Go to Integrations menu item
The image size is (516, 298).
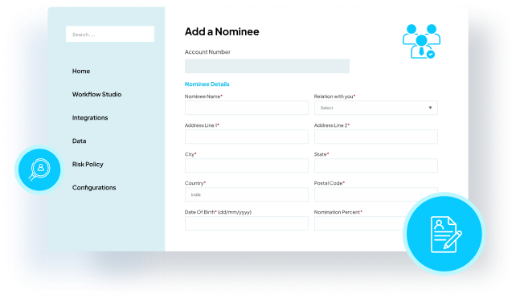[x=90, y=118]
